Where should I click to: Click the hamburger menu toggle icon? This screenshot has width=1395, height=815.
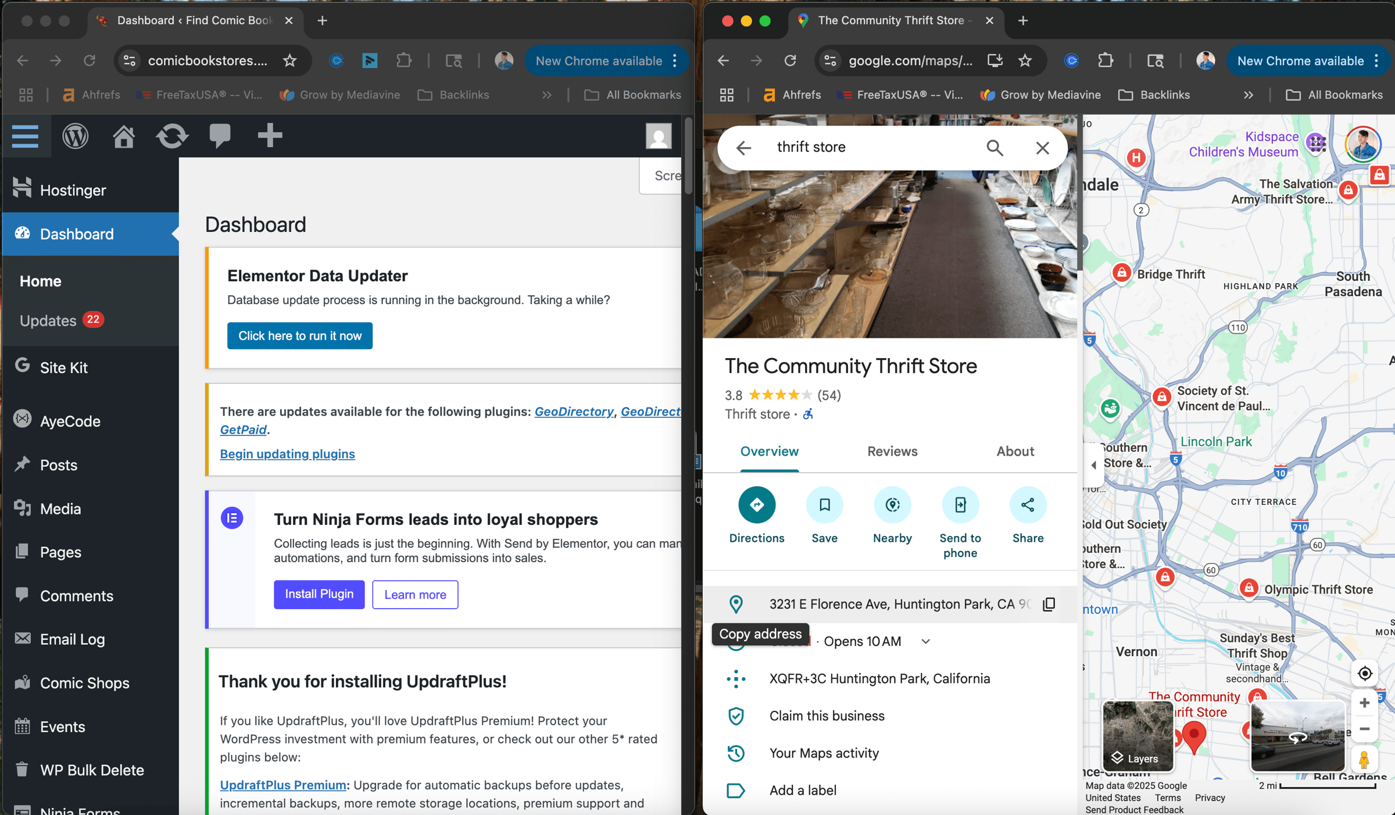(25, 136)
